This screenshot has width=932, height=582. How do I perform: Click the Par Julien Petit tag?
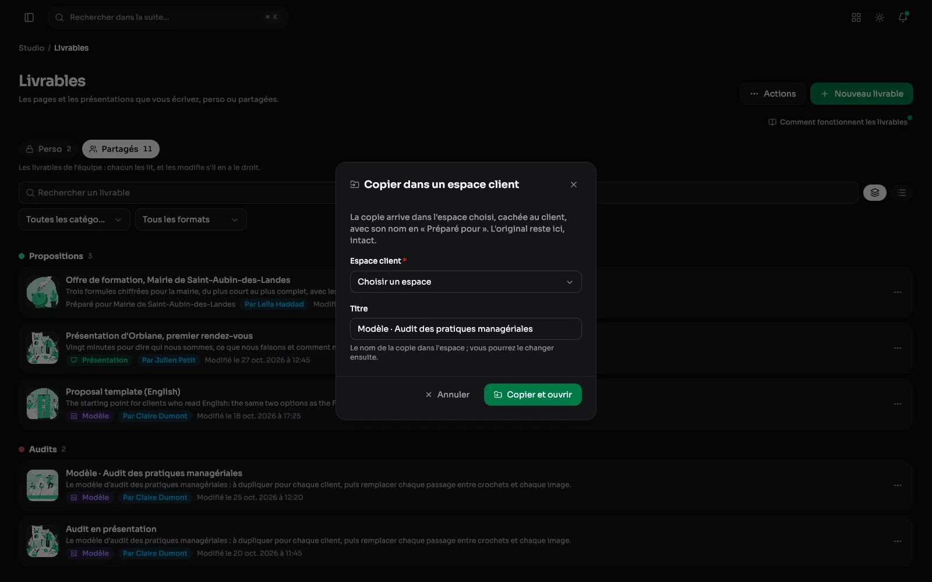(x=168, y=360)
